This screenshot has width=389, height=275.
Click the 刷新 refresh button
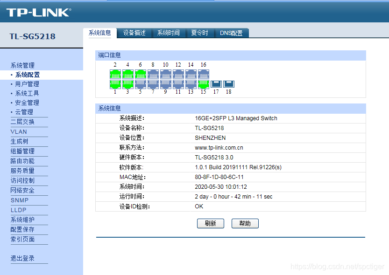click(211, 224)
